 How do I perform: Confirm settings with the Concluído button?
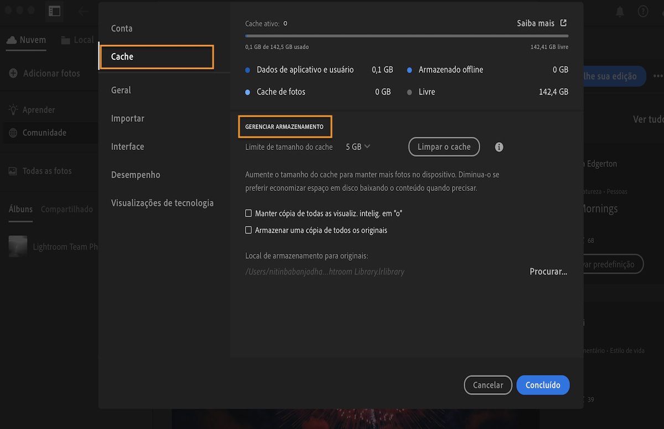(543, 385)
